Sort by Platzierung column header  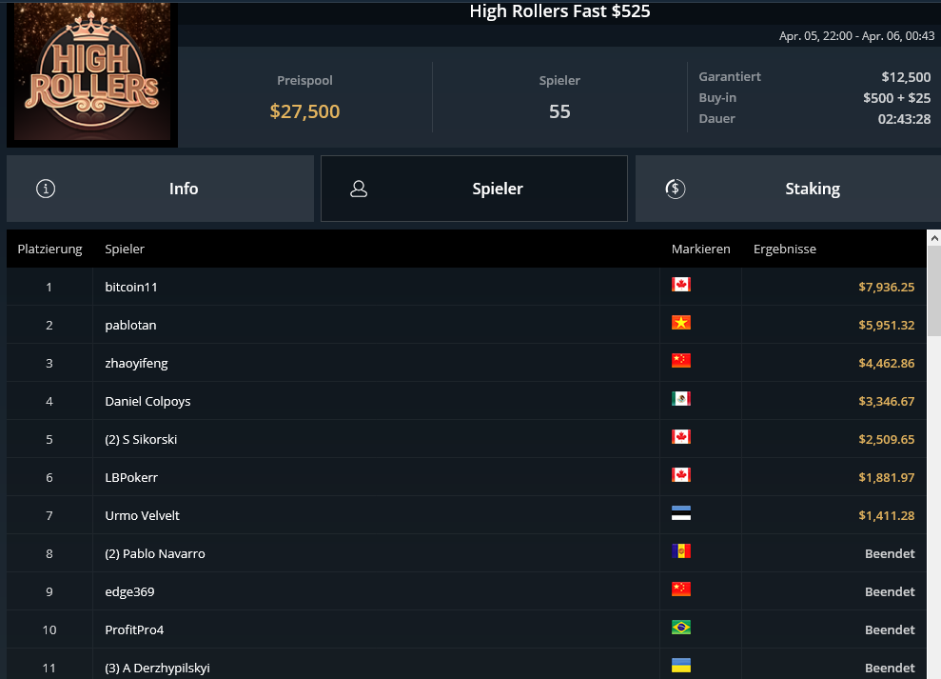pos(49,249)
